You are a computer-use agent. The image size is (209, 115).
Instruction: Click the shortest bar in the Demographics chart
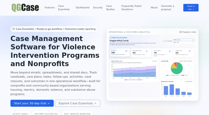189,94
